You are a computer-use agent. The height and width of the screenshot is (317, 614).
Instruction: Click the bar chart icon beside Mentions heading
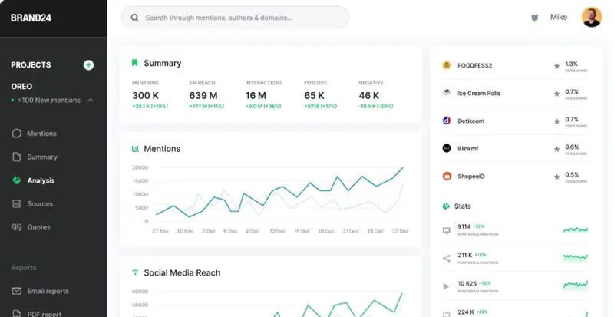(135, 149)
